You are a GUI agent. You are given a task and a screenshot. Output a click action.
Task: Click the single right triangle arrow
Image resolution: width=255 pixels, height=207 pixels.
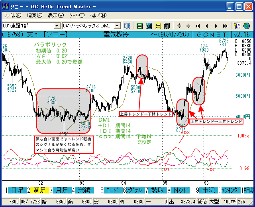(x=216, y=26)
